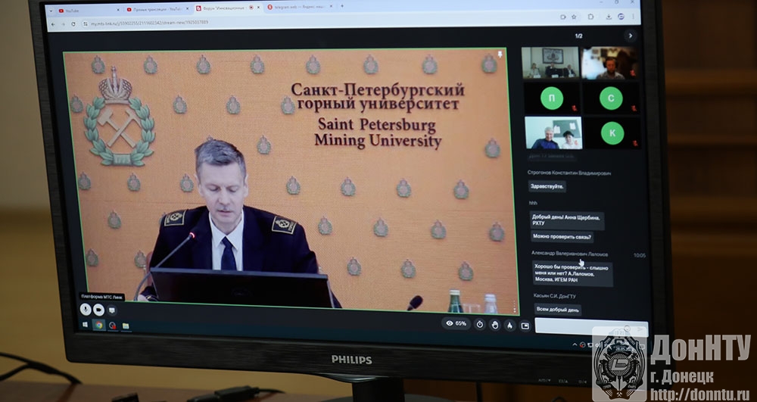
Task: Toggle the camera in the webinar controls
Action: point(98,310)
